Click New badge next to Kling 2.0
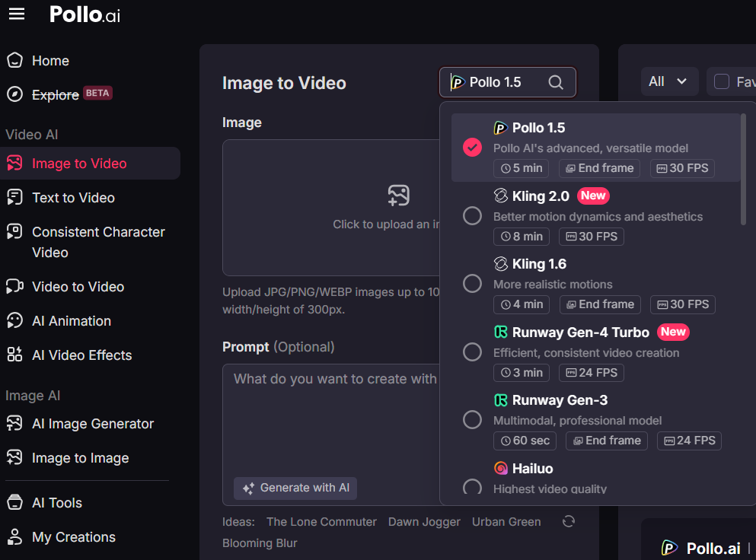This screenshot has width=756, height=560. click(593, 196)
